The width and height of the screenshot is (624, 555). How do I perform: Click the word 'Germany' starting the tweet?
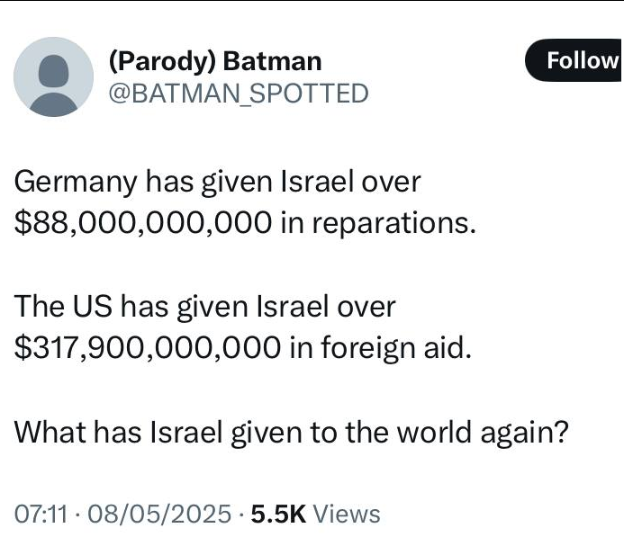point(76,183)
